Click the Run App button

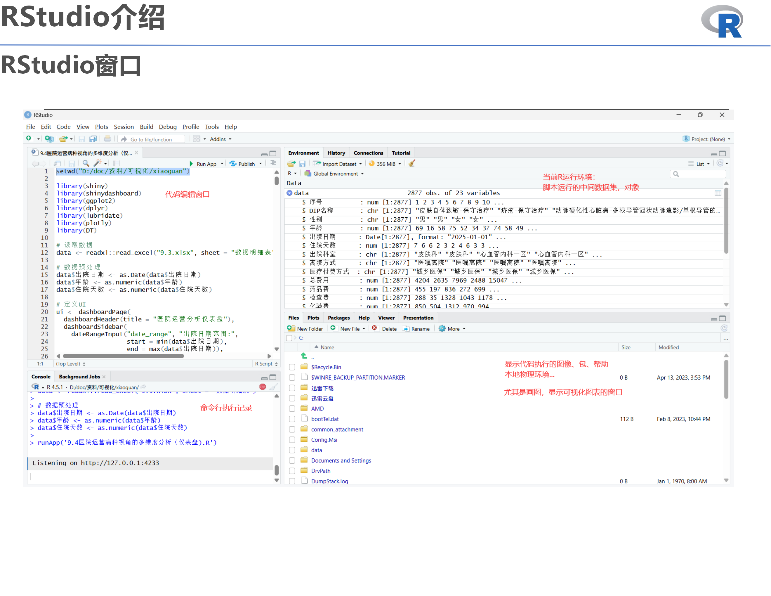pyautogui.click(x=203, y=164)
